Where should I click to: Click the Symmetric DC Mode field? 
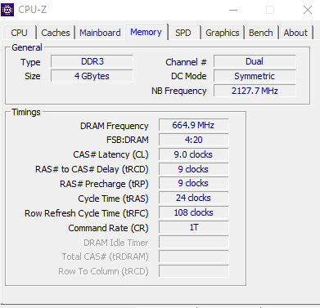click(255, 76)
